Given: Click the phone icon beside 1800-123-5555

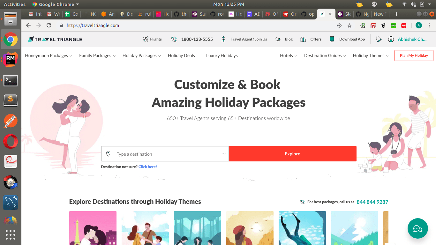Looking at the screenshot, I should point(174,39).
